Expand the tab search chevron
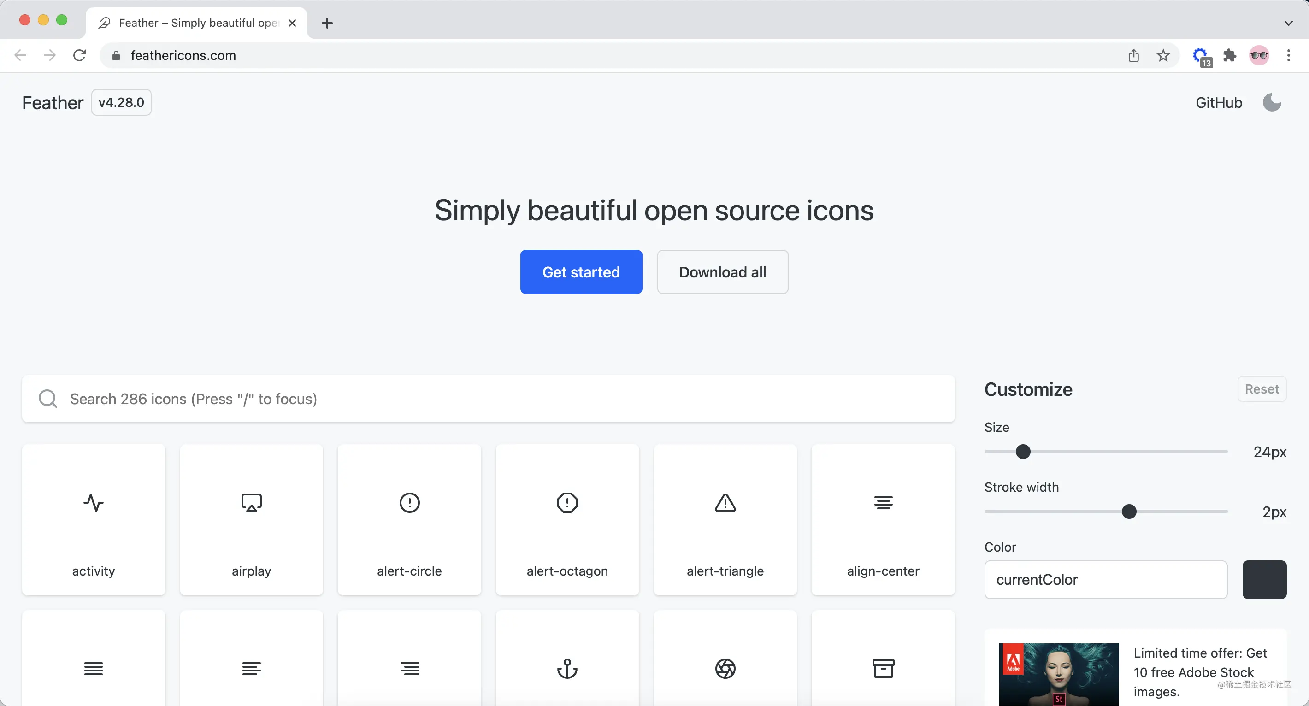 click(x=1288, y=23)
